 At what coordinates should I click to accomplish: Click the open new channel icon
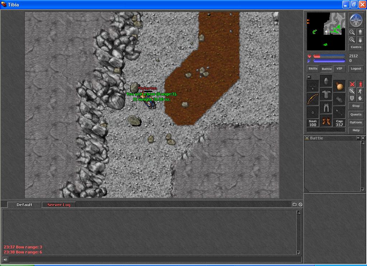[x=295, y=204]
